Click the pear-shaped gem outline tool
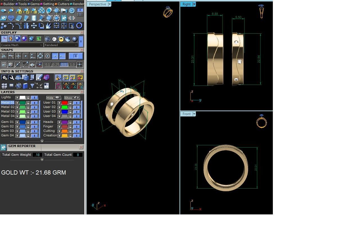The image size is (358, 229). tap(49, 11)
